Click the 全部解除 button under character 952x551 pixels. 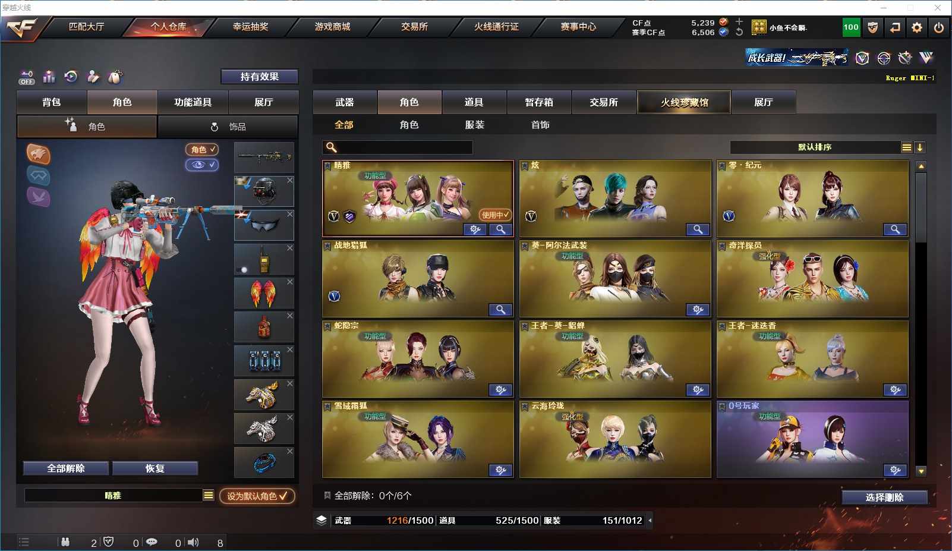click(66, 468)
